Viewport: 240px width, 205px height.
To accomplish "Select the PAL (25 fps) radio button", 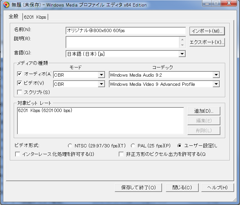I will point(133,146).
